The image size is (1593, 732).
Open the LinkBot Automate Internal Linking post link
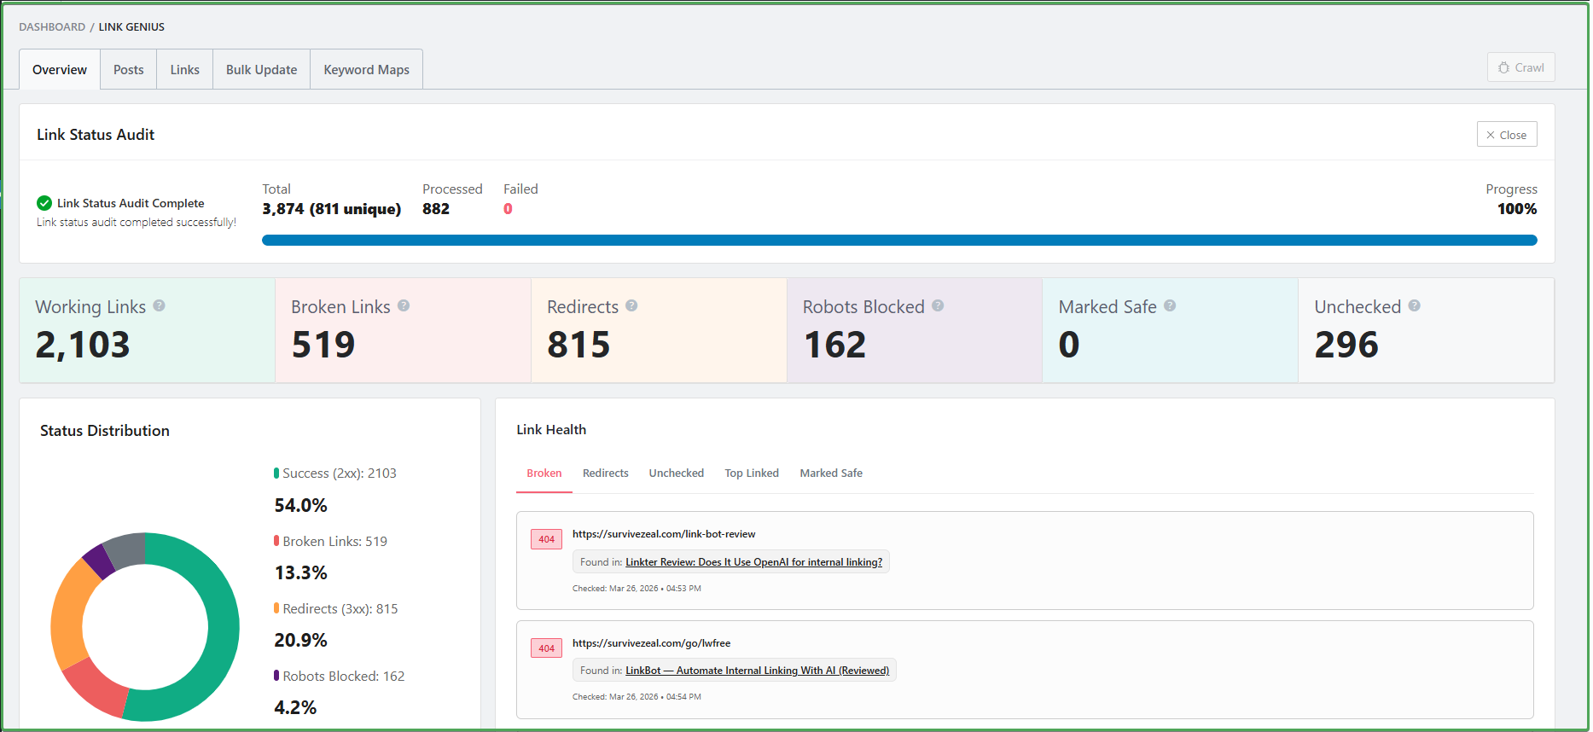758,671
